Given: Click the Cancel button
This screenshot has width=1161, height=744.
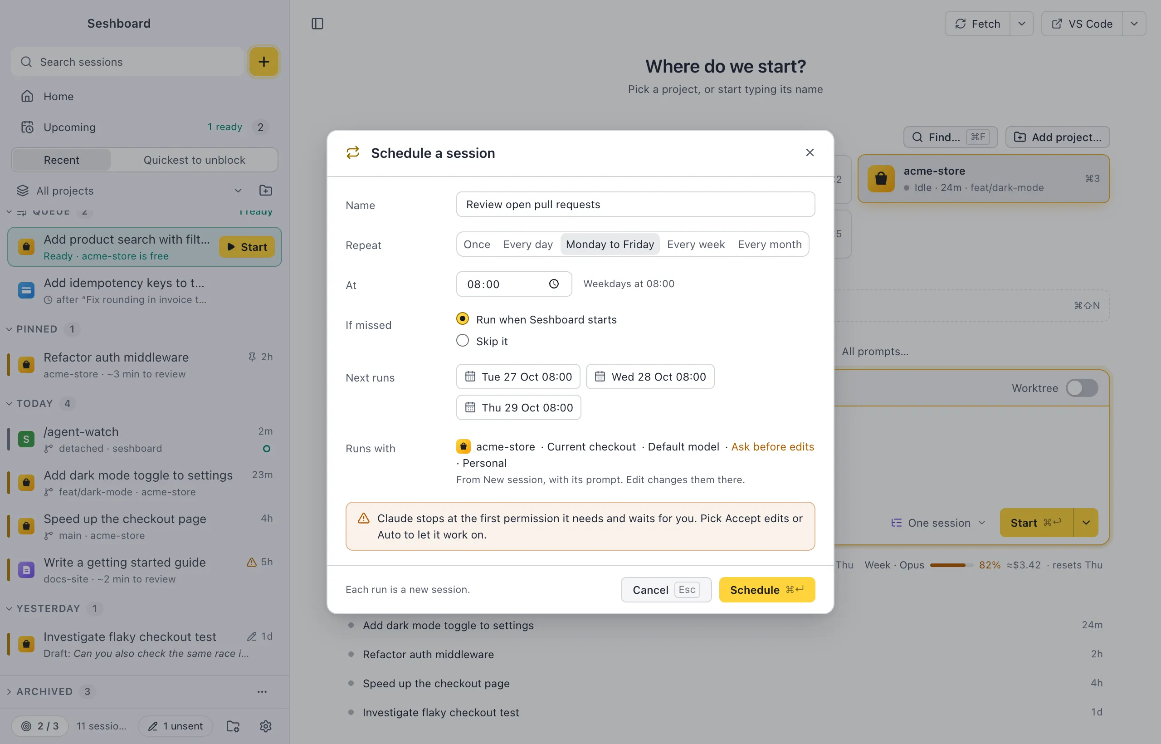Looking at the screenshot, I should 666,590.
